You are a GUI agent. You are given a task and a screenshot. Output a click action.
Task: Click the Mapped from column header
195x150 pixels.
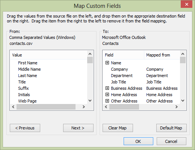click(x=162, y=55)
